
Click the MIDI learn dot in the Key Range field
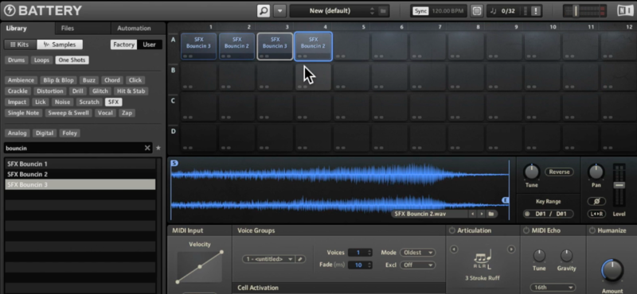[x=528, y=214]
